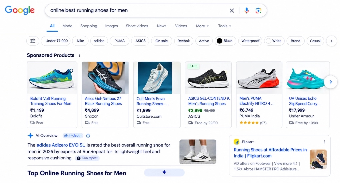Viewport: 340px width, 187px height.
Task: Open Google Lens image search icon
Action: [258, 10]
